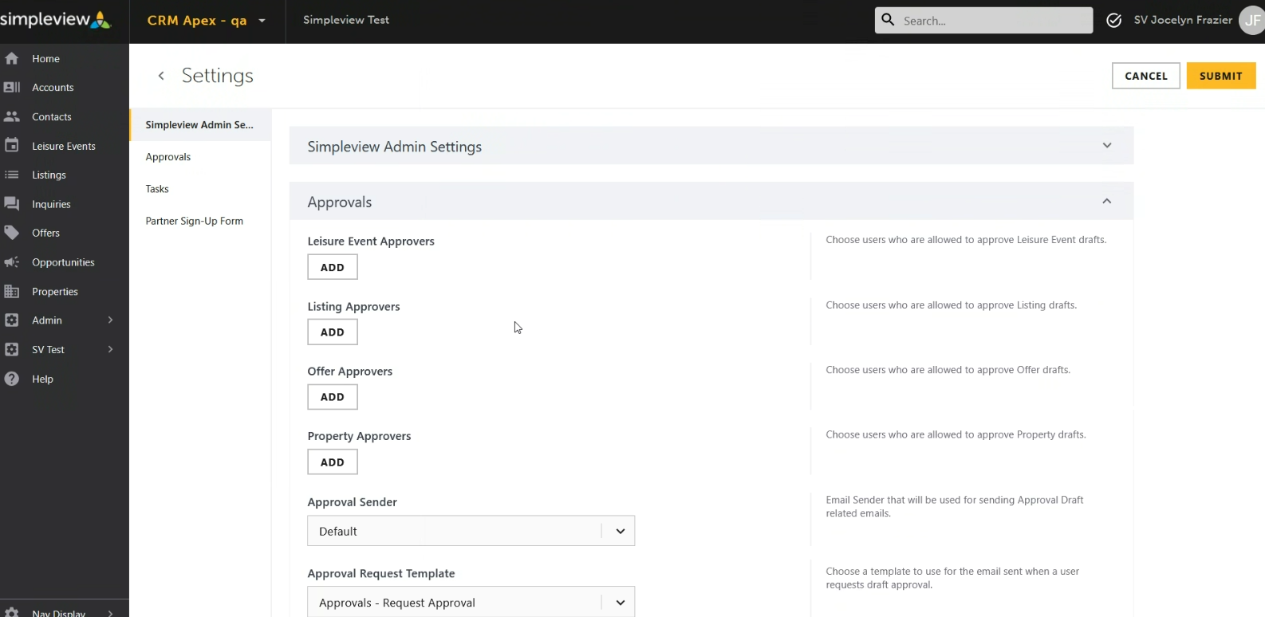1265x617 pixels.
Task: Open Leisure Events in the sidebar
Action: click(64, 146)
